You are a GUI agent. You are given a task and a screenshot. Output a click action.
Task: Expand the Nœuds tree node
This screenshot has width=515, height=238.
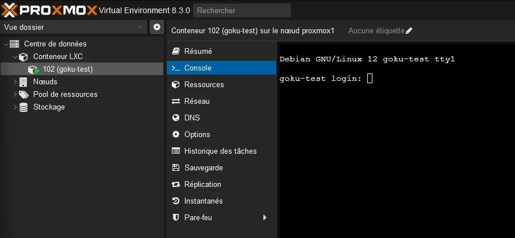pos(15,82)
